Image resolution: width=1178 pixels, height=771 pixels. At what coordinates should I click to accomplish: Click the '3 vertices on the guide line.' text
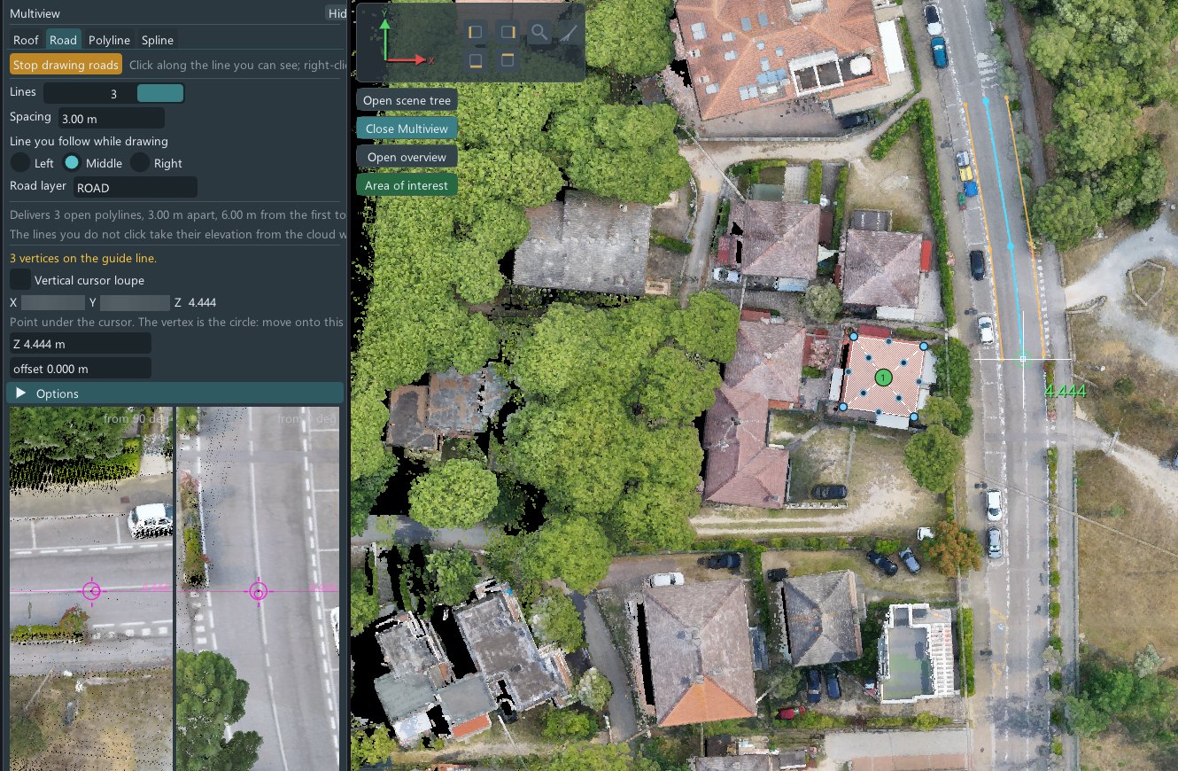(x=83, y=258)
